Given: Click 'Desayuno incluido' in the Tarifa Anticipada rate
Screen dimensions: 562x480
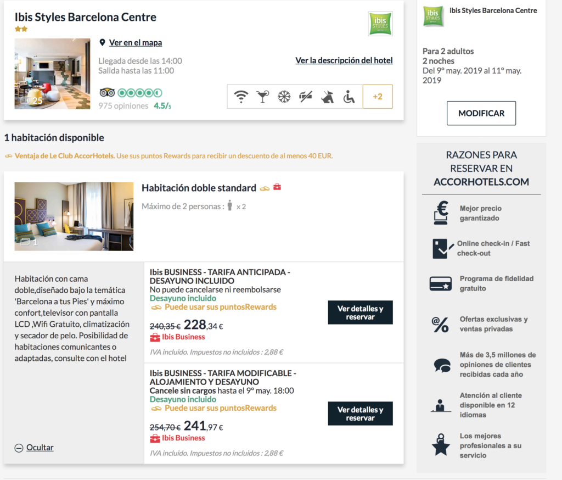Looking at the screenshot, I should [x=183, y=298].
